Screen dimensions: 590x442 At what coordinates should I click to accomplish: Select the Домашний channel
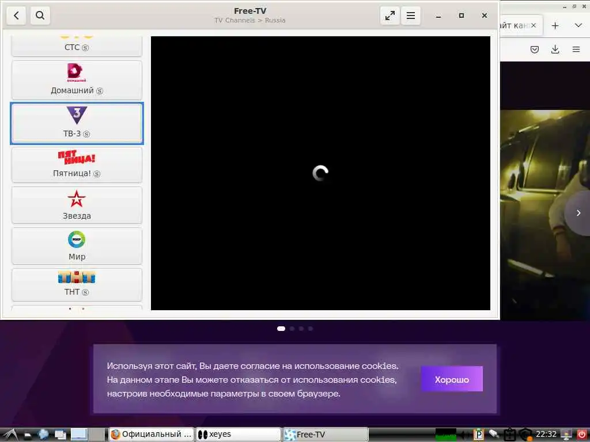point(77,79)
